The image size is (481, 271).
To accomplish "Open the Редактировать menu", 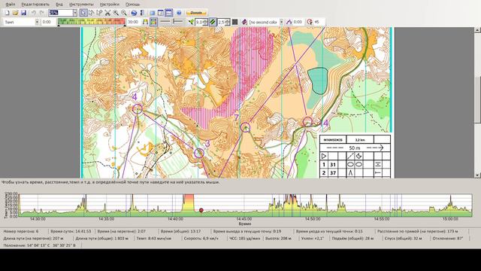I will click(x=35, y=5).
